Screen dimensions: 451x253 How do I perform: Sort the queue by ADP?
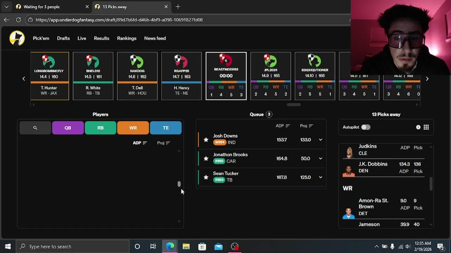point(283,126)
